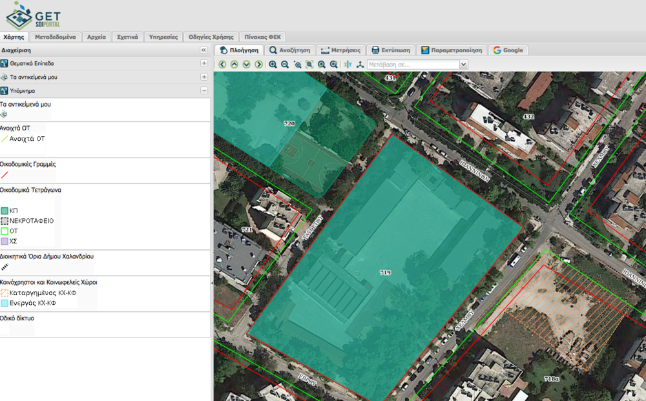Collapse the Υπόμνημα legend panel
Screen dimensions: 646x401
click(x=204, y=91)
